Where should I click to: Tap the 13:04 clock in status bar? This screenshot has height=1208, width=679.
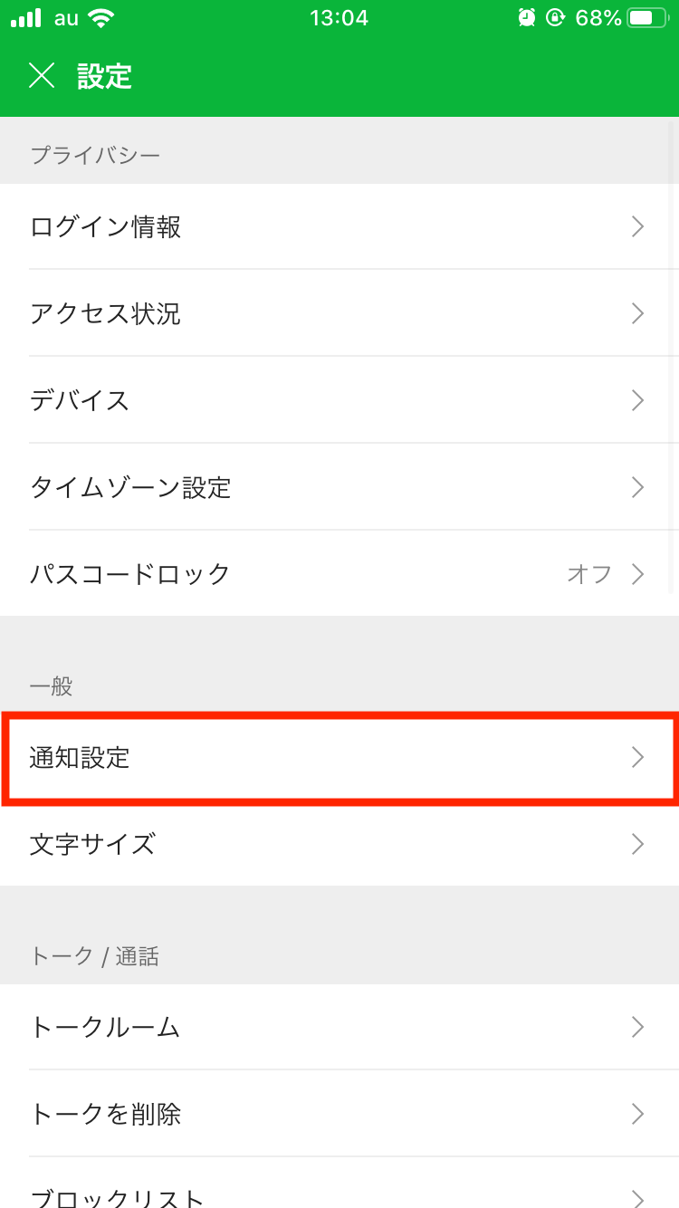point(339,18)
